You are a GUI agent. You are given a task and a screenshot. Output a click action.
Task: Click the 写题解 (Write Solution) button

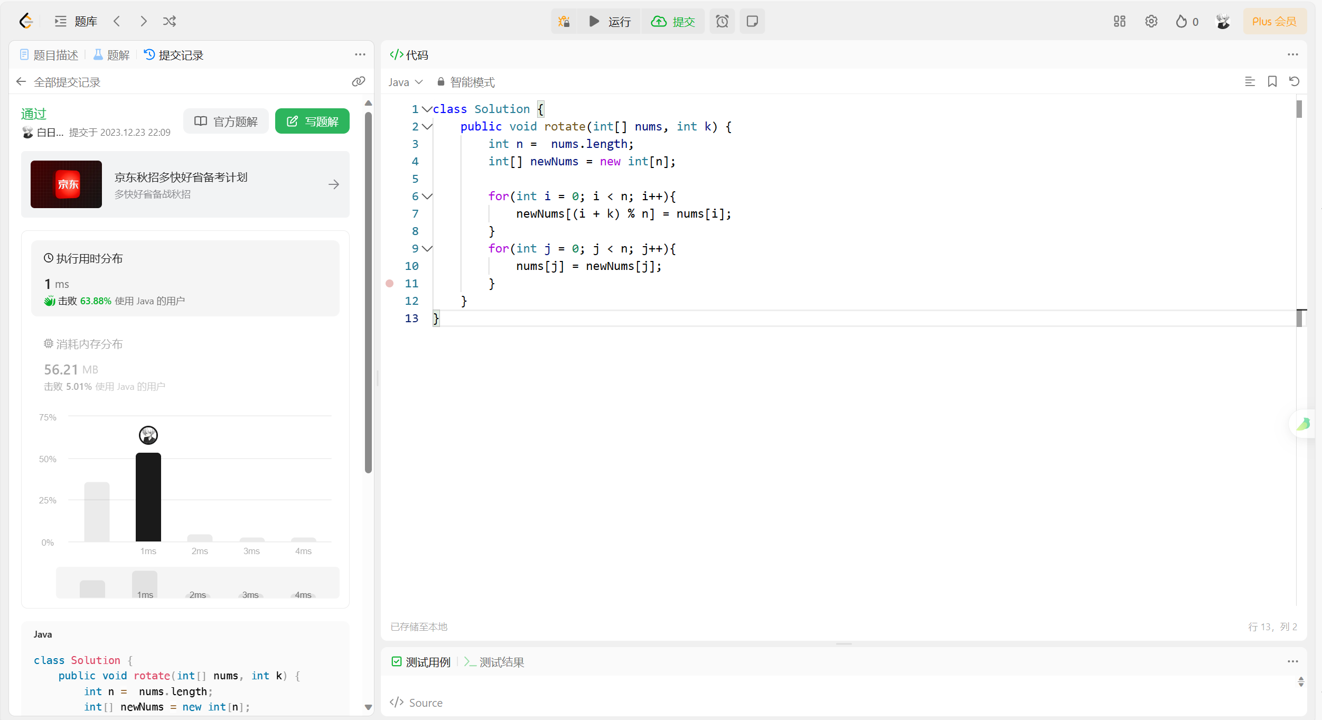[312, 123]
